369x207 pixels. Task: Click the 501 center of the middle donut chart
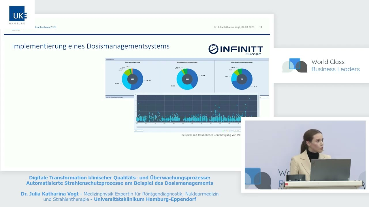(x=187, y=79)
